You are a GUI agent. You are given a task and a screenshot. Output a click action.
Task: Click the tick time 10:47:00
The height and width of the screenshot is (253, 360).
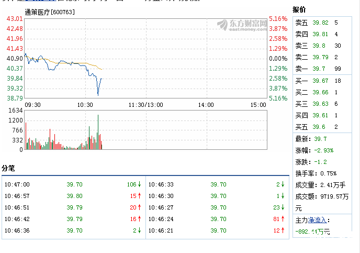tap(17, 184)
